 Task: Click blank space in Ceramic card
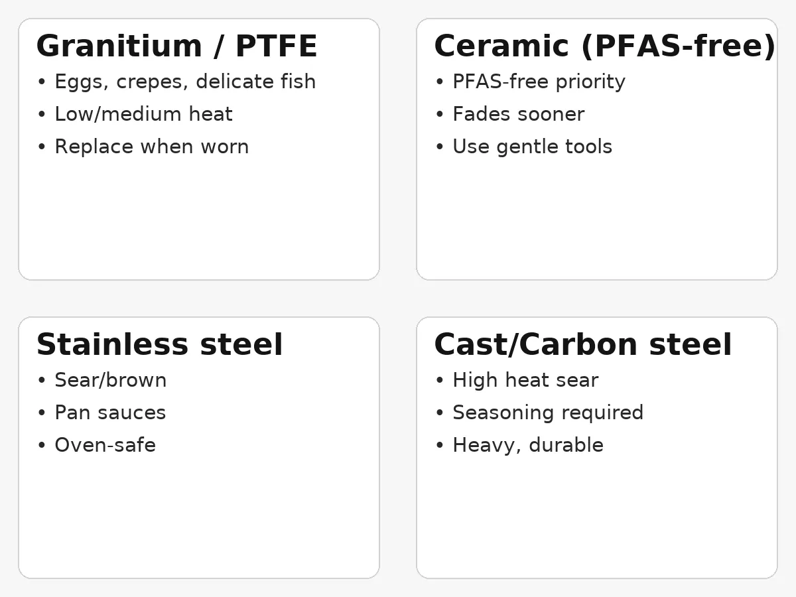tap(597, 219)
